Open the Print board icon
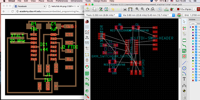200x100 pixels. pos(125,9)
